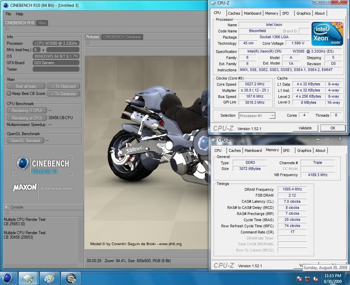Click the To Clipboard button
The height and width of the screenshot is (285, 350).
(63, 86)
